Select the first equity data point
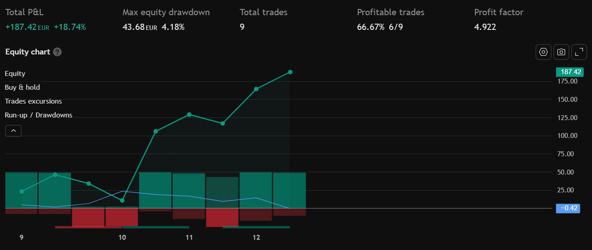This screenshot has height=250, width=592. pos(21,192)
